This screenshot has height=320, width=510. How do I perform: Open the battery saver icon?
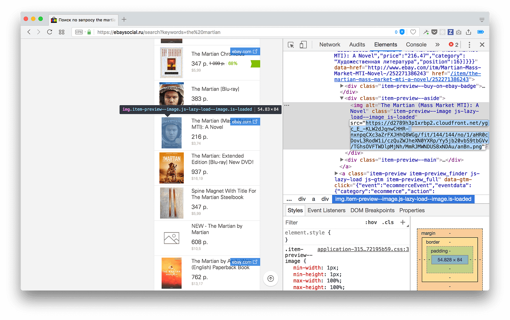pos(481,32)
